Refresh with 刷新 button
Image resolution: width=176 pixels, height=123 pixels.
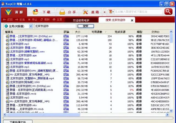45,20
